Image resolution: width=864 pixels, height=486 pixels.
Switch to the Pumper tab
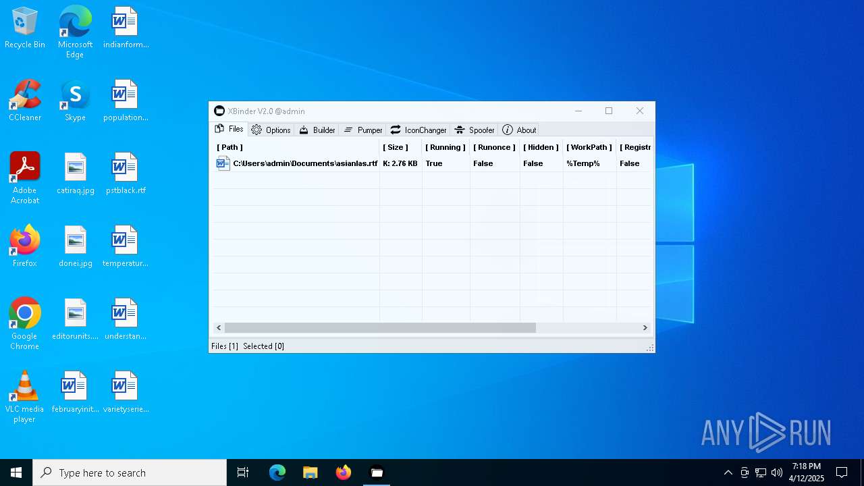pos(362,130)
